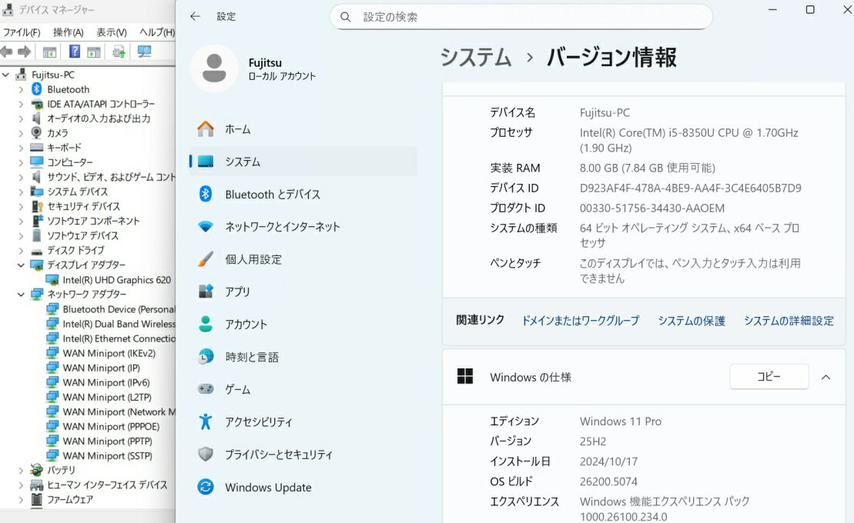Collapse the Windows の仕様 section chevron
Viewport: 854px width, 523px height.
coord(826,377)
